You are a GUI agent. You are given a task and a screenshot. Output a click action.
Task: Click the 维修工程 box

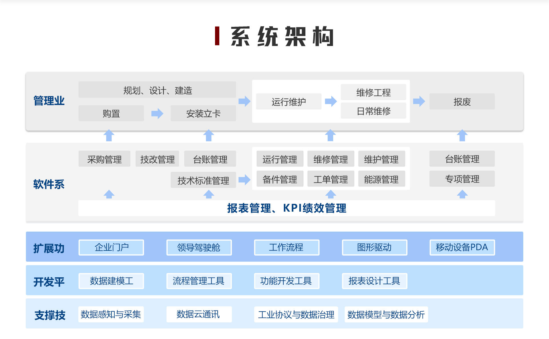pos(373,92)
